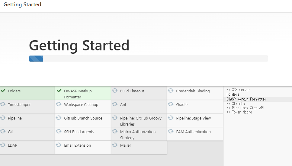Screen dimensions: 292x166
Task: Select the GitHub Branch Source label
Action: 83,118
